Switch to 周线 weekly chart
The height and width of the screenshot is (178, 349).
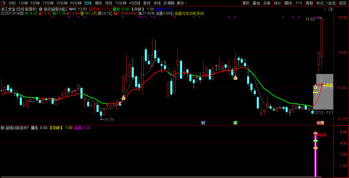[x=98, y=3]
